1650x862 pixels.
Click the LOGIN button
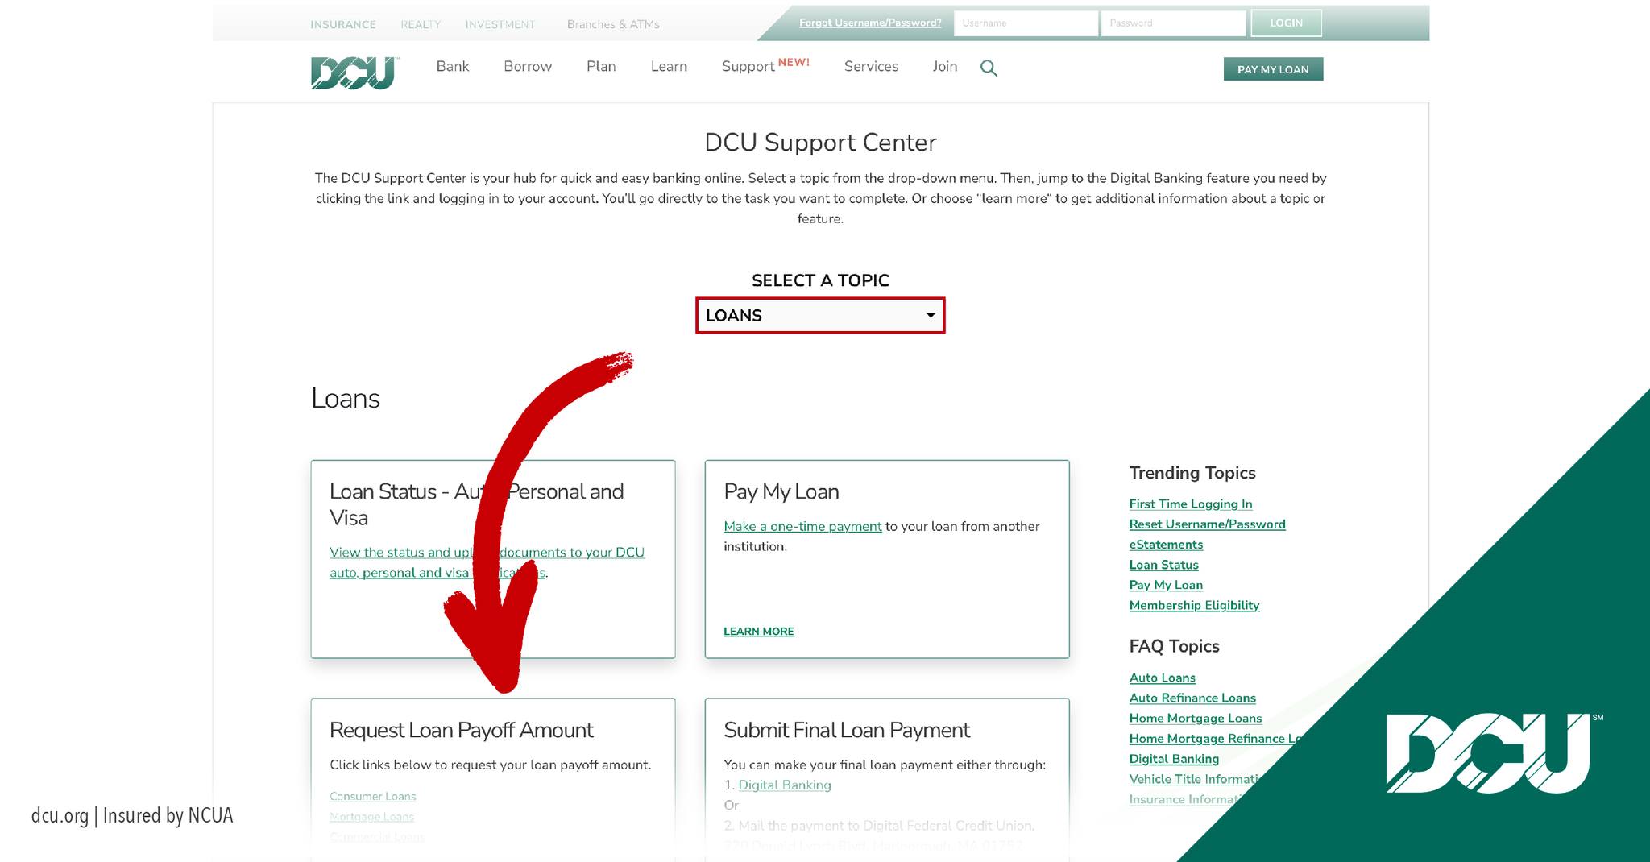point(1286,23)
